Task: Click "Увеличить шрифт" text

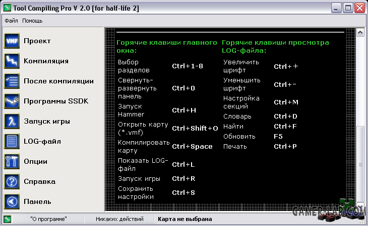Action: 241,66
